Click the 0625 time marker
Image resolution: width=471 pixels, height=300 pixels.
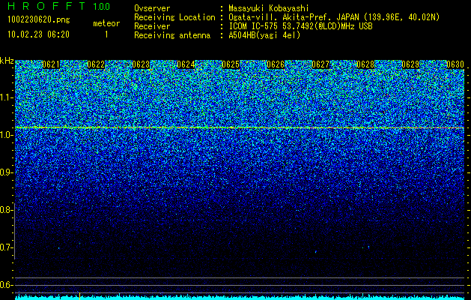(x=231, y=64)
